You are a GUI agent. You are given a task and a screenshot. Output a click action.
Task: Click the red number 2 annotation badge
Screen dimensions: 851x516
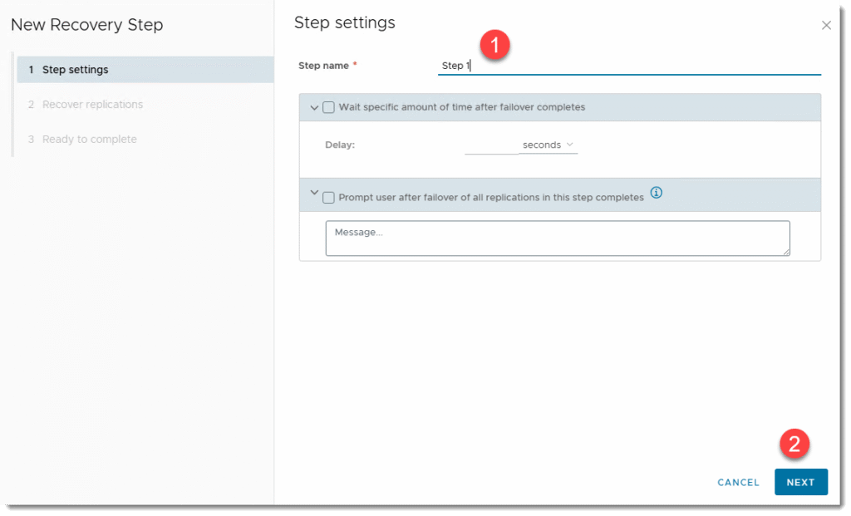(x=794, y=445)
